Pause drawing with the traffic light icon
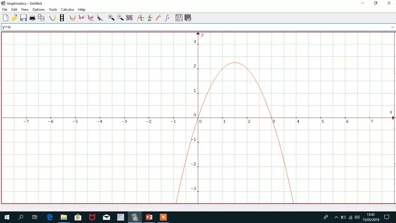 62,18
